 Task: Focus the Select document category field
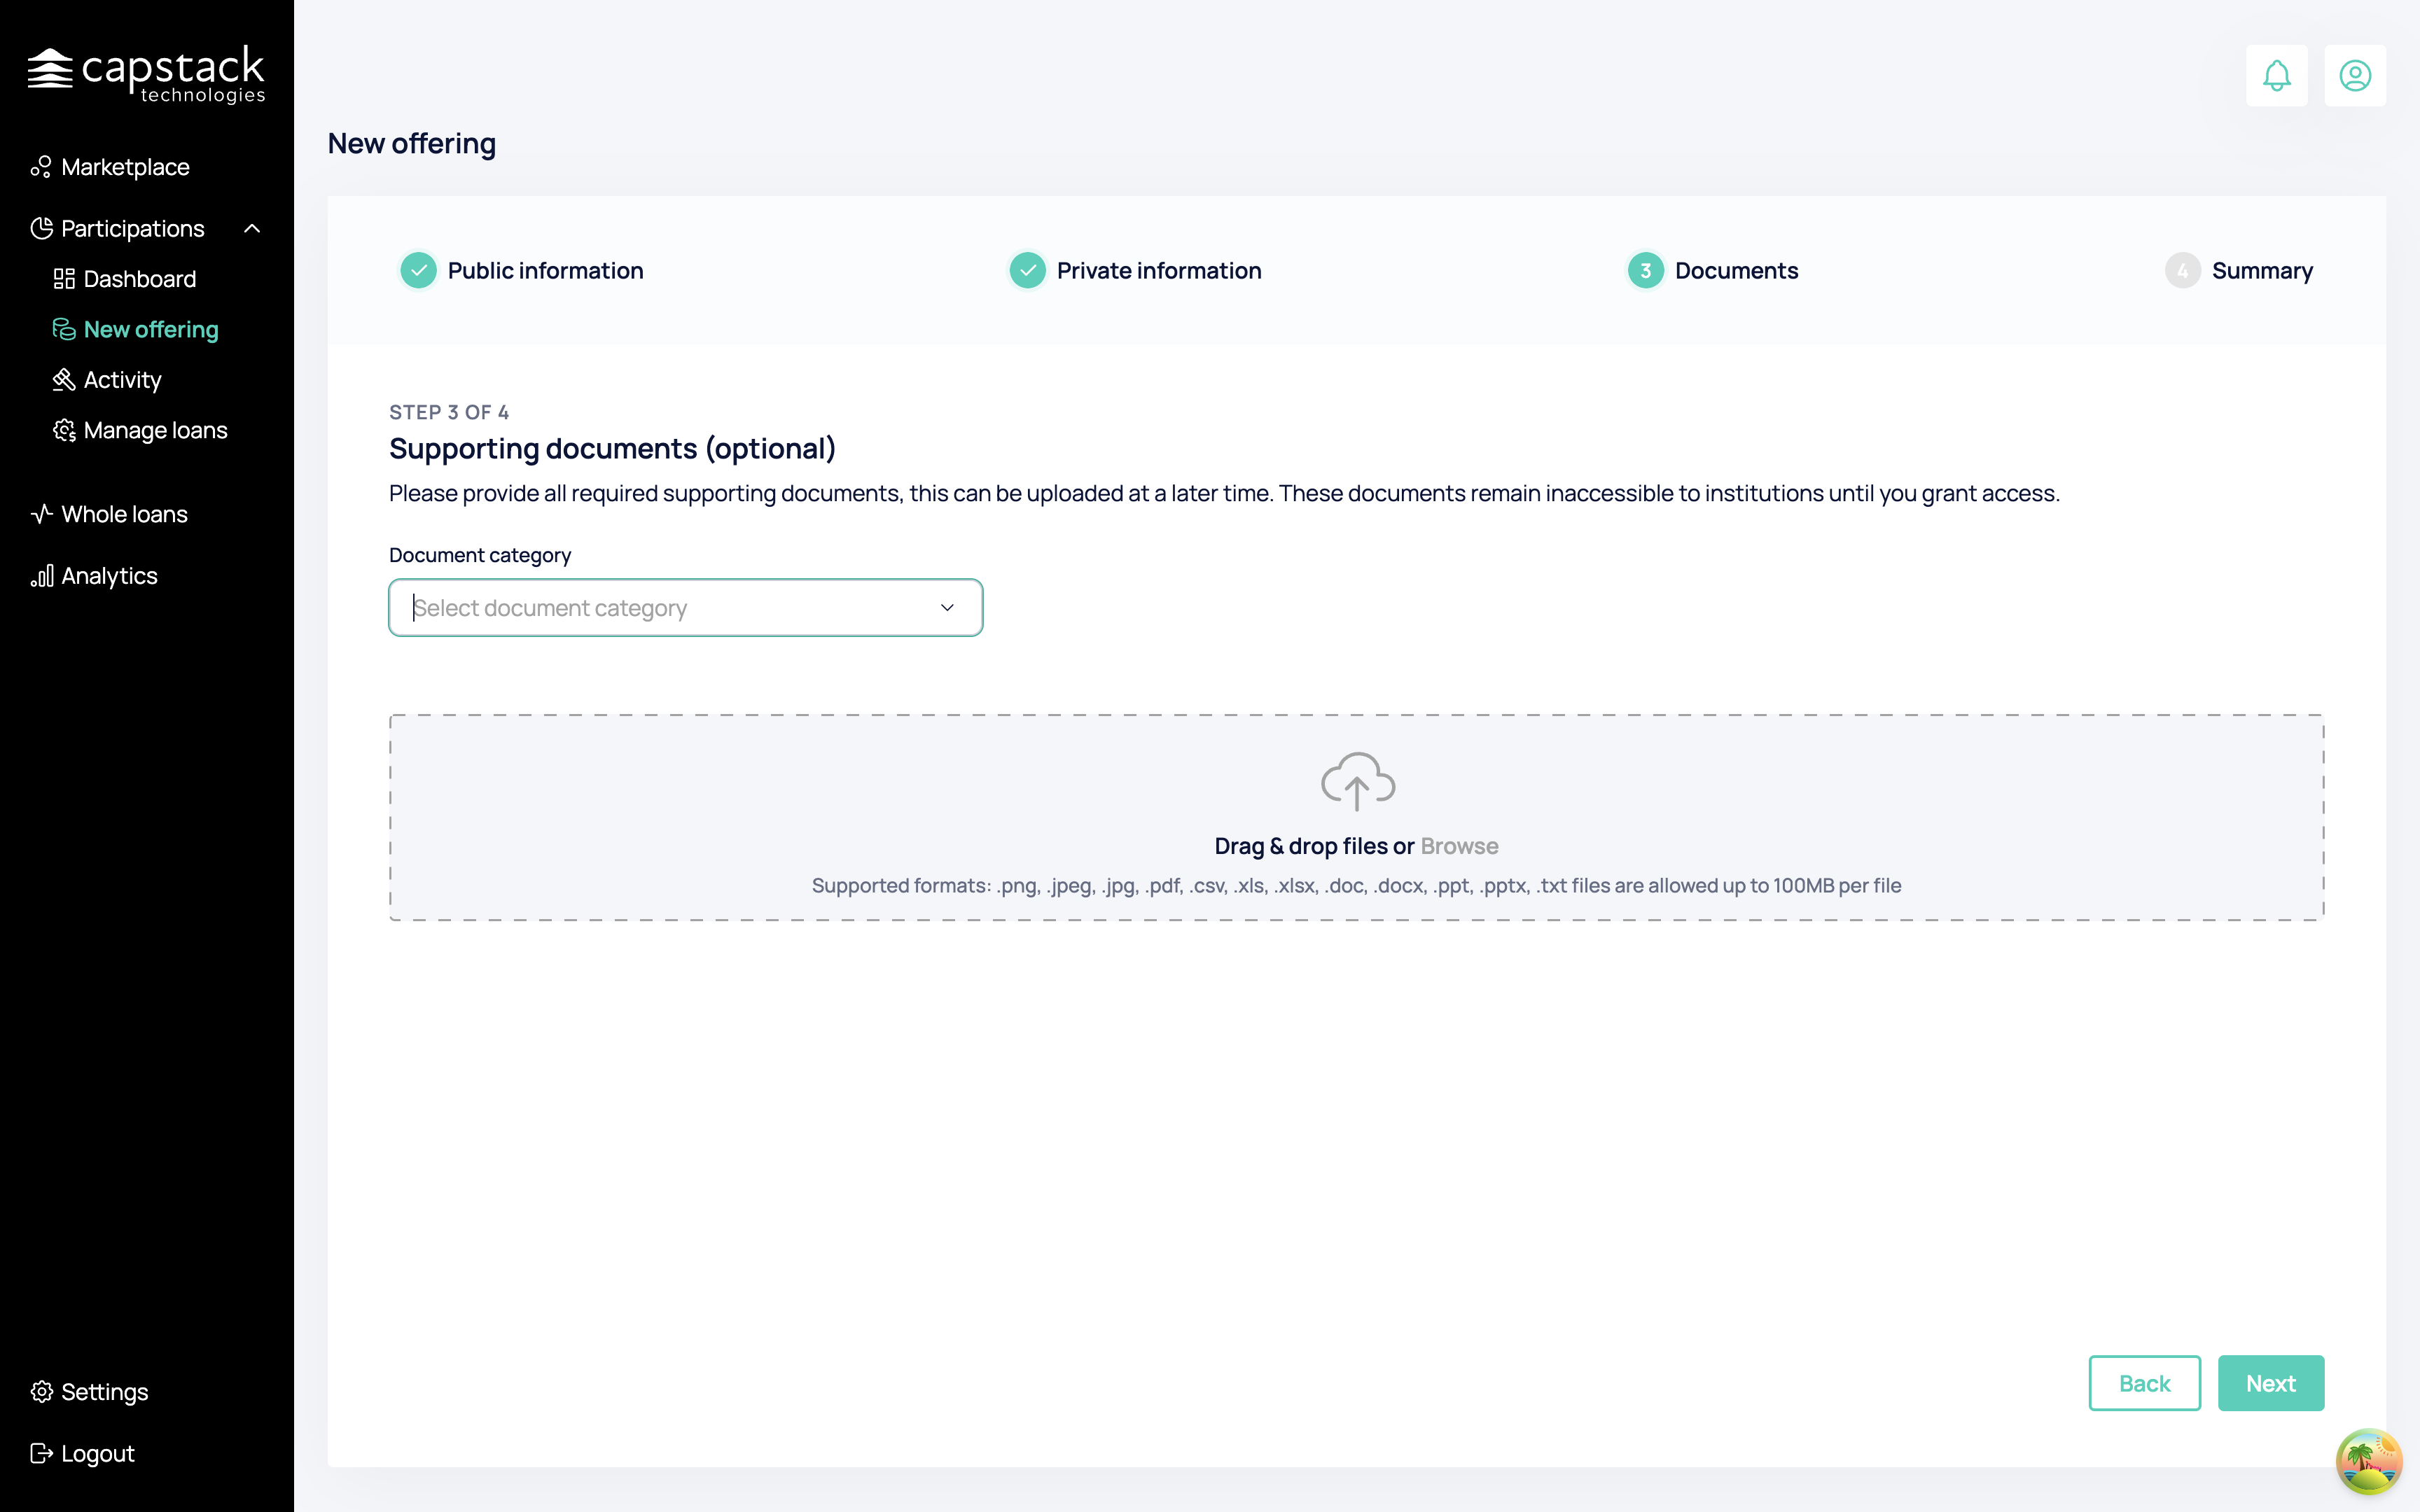pos(685,607)
